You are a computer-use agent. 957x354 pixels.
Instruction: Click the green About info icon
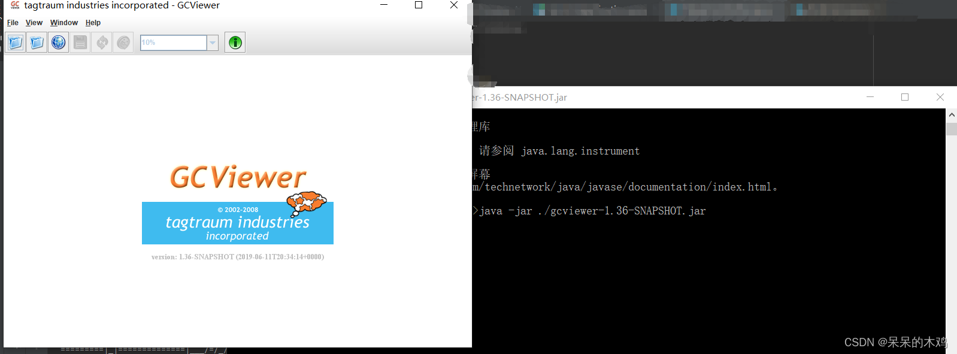pyautogui.click(x=235, y=43)
